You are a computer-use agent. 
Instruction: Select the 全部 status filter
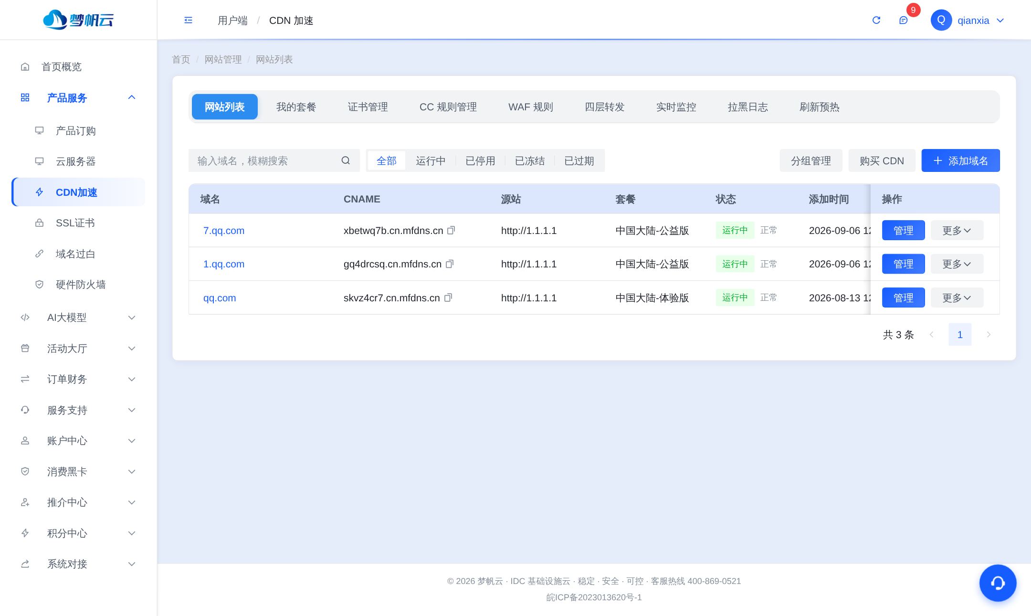pos(386,160)
